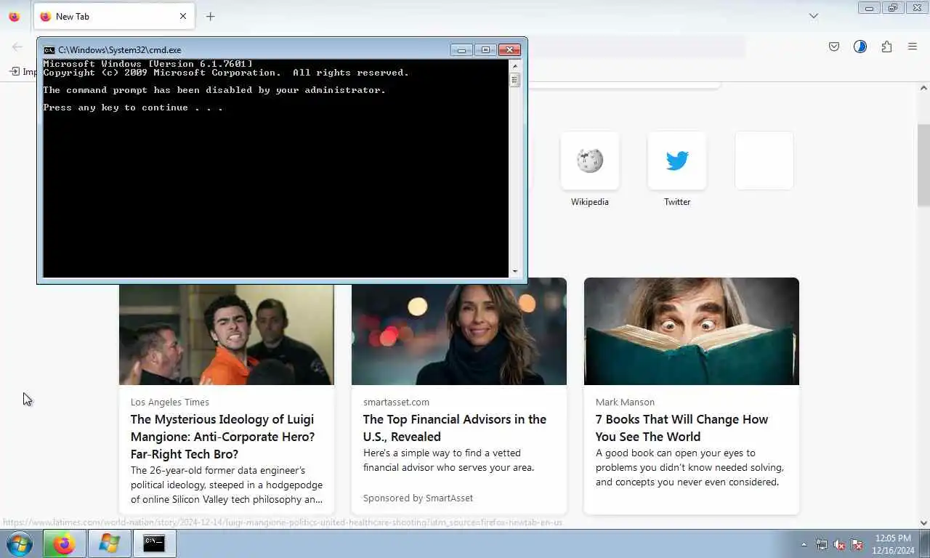Image resolution: width=930 pixels, height=558 pixels.
Task: Close the New Tab tab
Action: coord(182,16)
